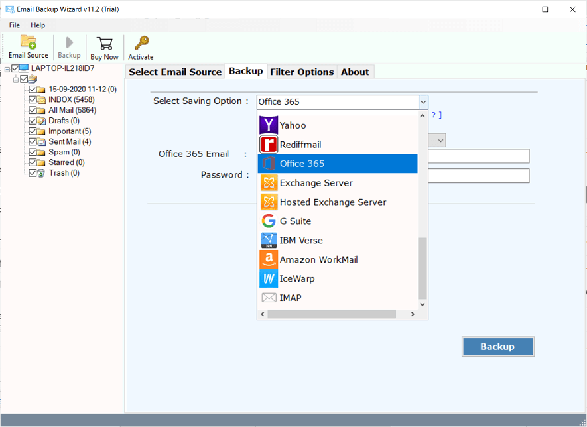Select INBOX (5458) tree label
Viewport: 587px width, 427px height.
coord(72,99)
